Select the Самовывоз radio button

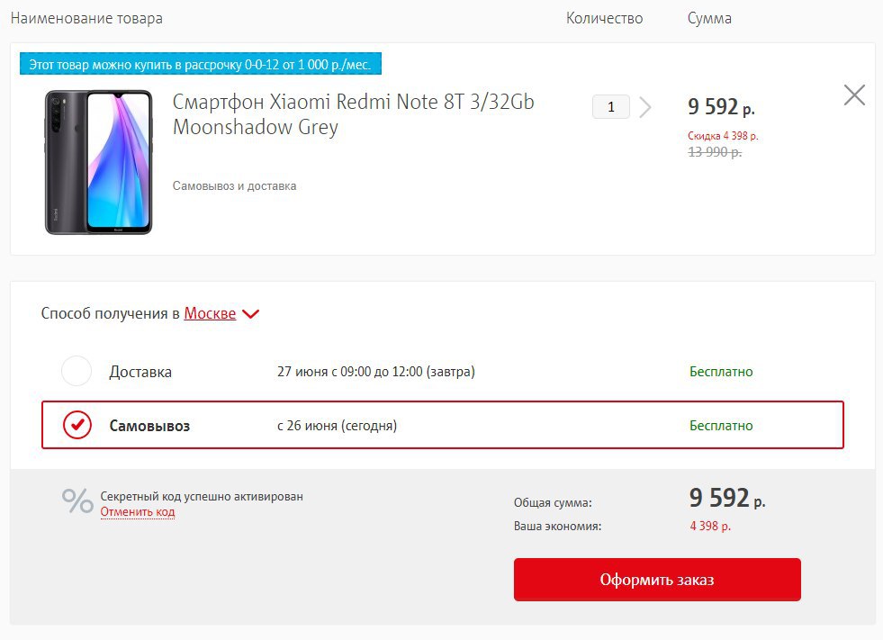click(77, 425)
